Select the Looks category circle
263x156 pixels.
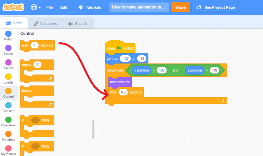[9, 48]
